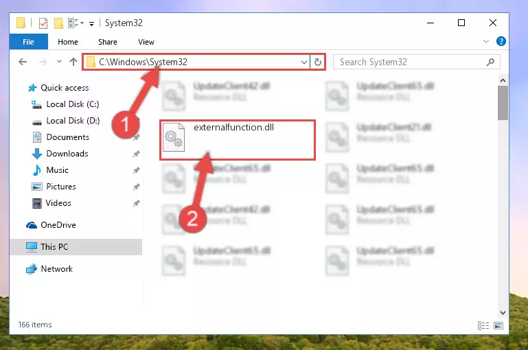The height and width of the screenshot is (350, 528).
Task: Click the externalfunction.dll gear file icon
Action: point(174,138)
